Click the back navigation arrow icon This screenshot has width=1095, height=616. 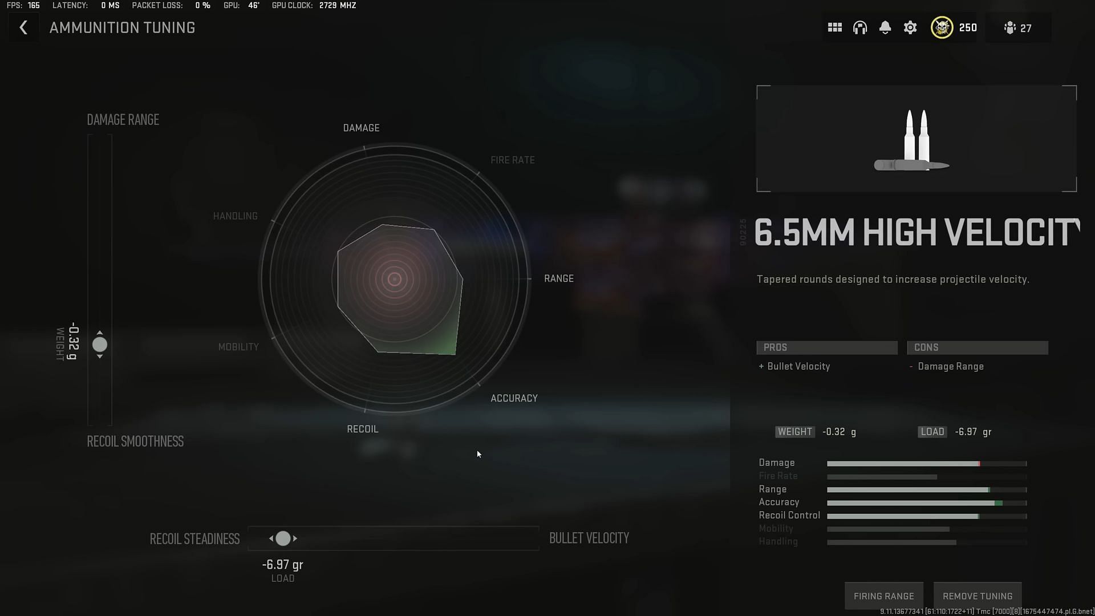click(23, 28)
